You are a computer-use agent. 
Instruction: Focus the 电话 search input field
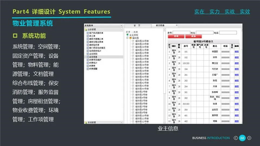pyautogui.click(x=228, y=33)
